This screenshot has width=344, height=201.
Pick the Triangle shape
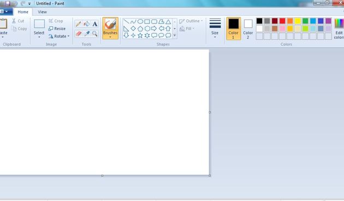point(168,21)
